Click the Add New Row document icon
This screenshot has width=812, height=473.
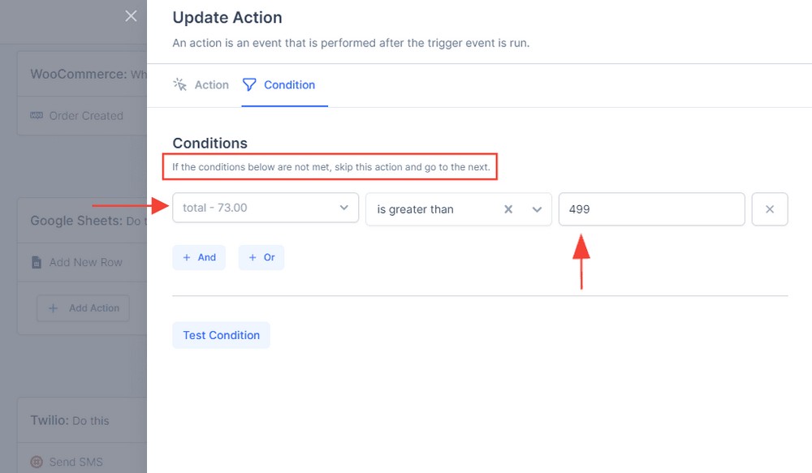point(36,261)
